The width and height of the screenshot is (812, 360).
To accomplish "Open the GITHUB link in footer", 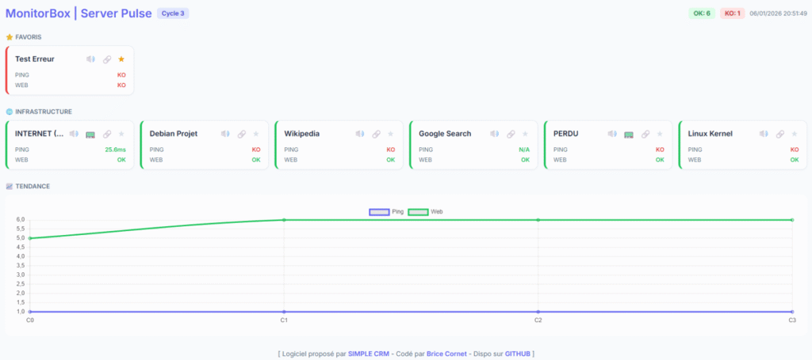I will click(x=517, y=354).
